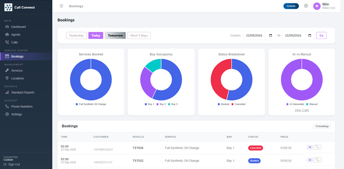The image size is (344, 169).
Task: Open the settings gear in top bar
Action: (x=306, y=6)
